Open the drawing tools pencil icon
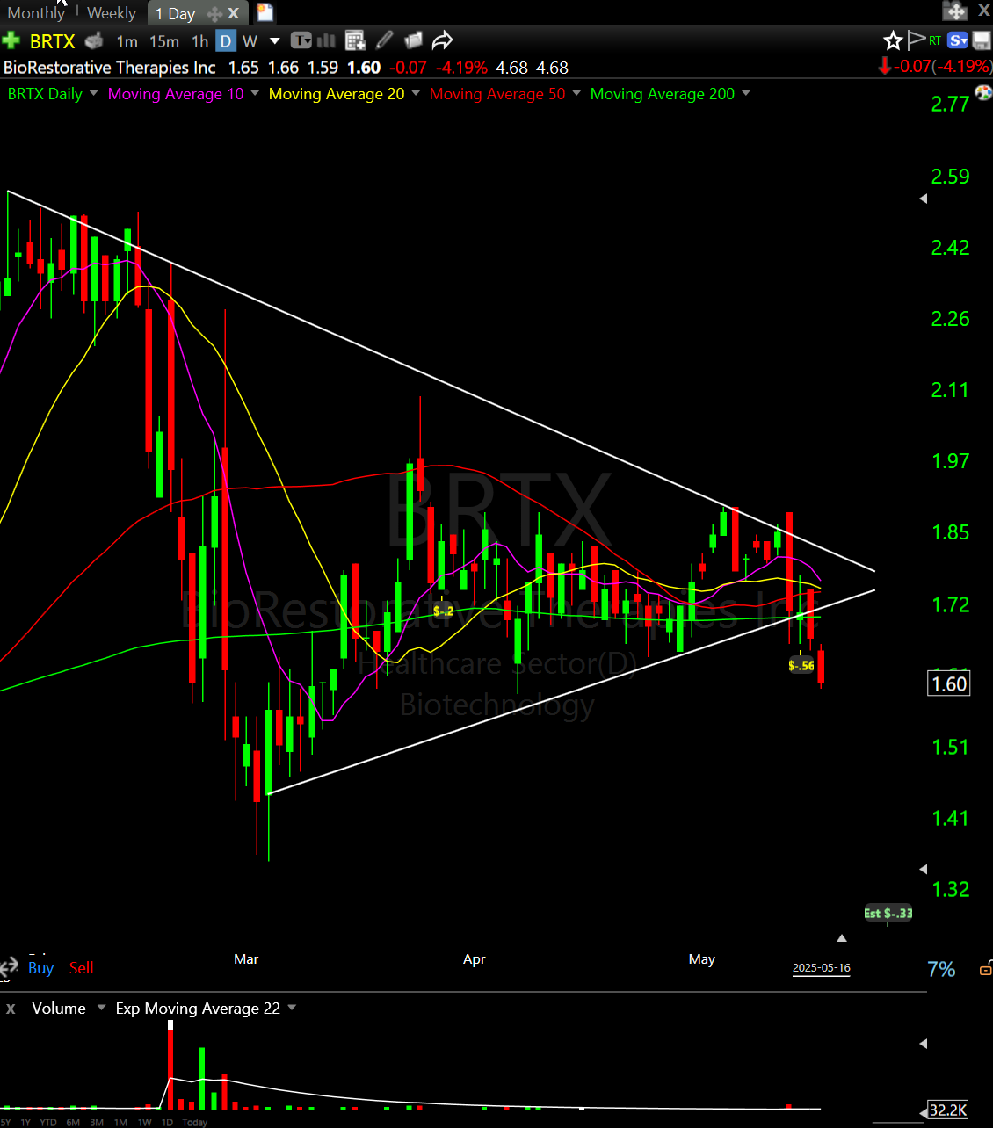Viewport: 993px width, 1128px height. pos(384,40)
